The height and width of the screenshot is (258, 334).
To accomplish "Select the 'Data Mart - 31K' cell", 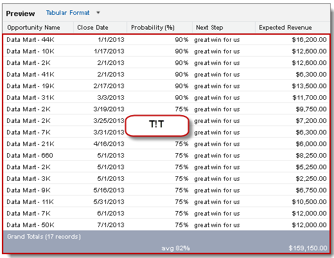I will 30,98.
